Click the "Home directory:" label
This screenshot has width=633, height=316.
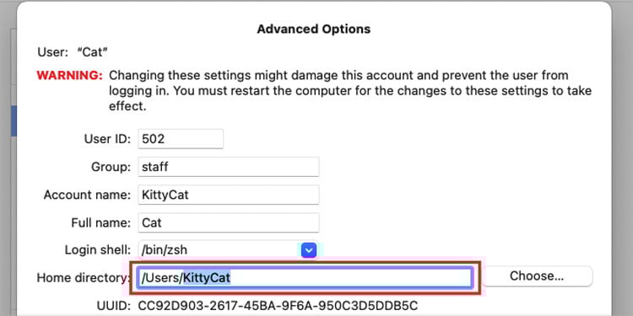[84, 278]
